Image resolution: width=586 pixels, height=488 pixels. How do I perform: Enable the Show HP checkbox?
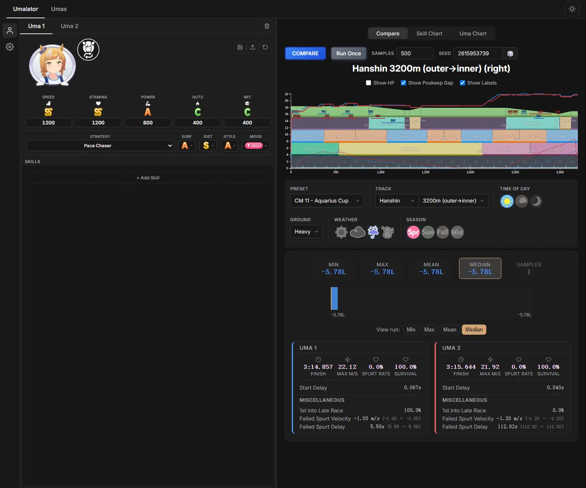pos(368,83)
